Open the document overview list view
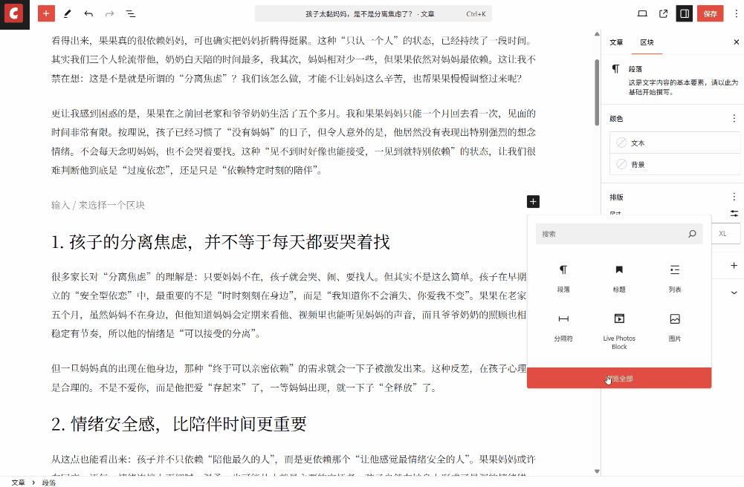 coord(130,13)
